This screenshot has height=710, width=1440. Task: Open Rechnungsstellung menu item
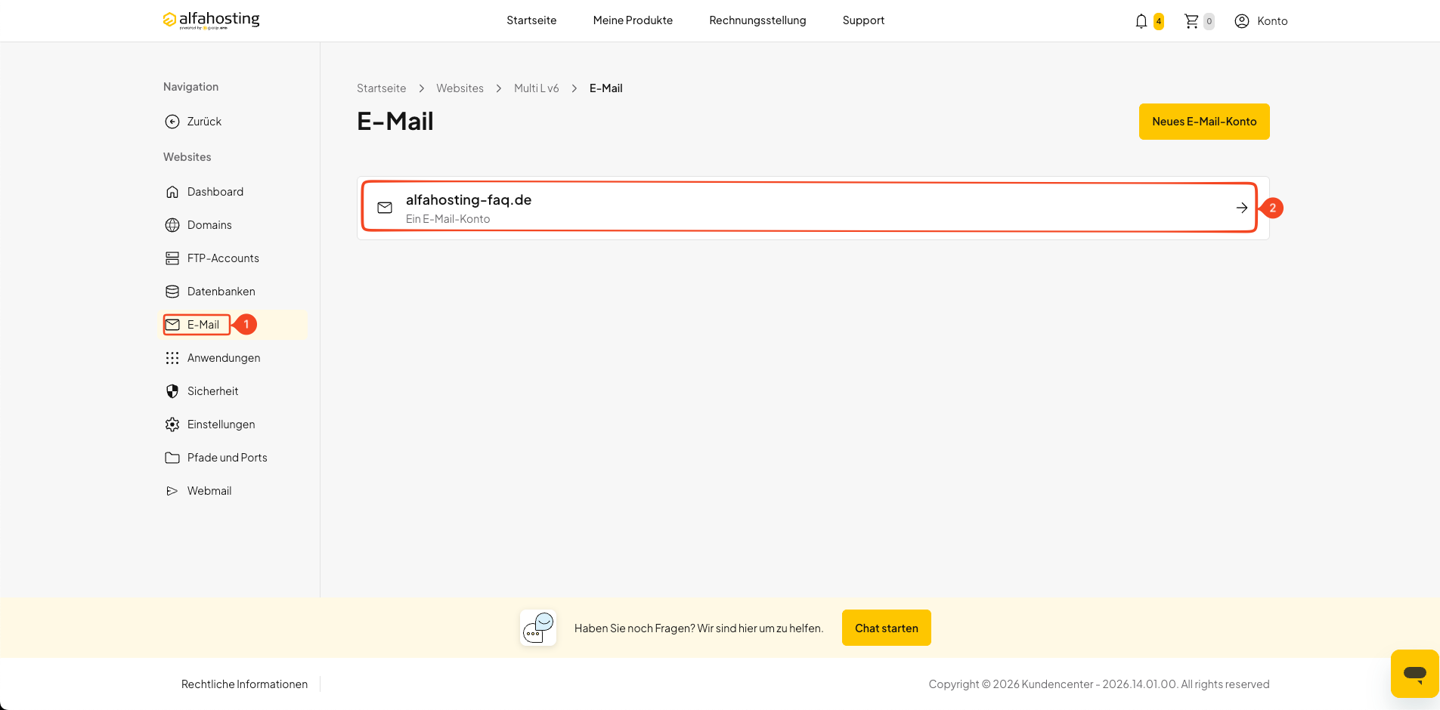757,20
